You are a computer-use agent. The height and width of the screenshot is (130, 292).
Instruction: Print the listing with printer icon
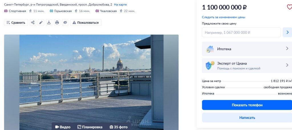pos(57,23)
